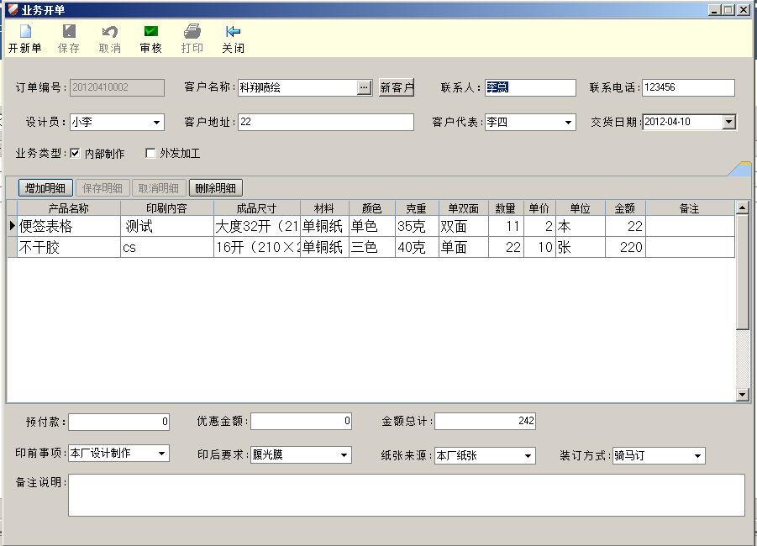The height and width of the screenshot is (546, 757).
Task: Click the 保存 save toolbar icon
Action: (x=69, y=32)
